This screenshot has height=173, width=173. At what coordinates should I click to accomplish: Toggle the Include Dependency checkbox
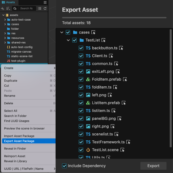point(64,166)
